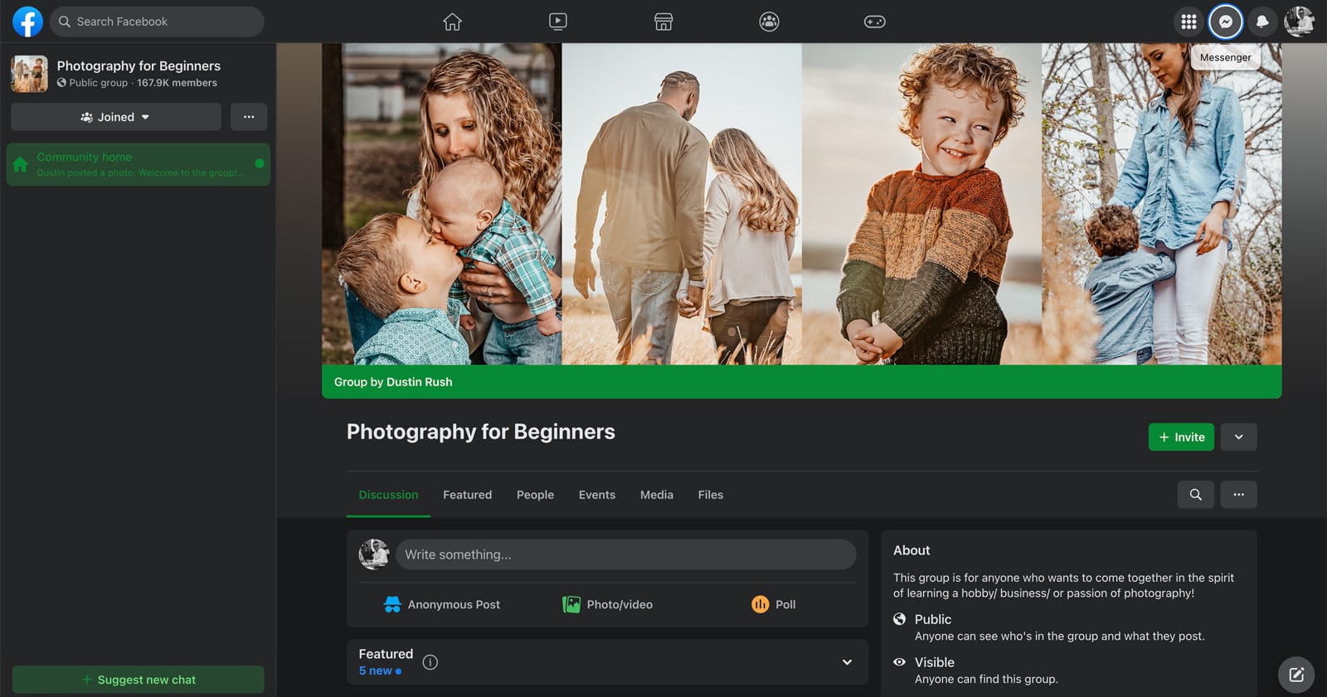Open the group cover photo

click(801, 204)
